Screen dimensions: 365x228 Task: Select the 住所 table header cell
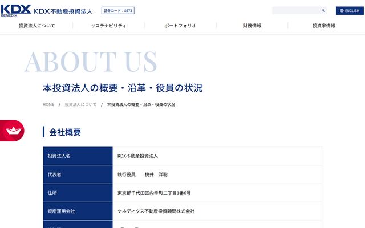[x=78, y=193]
